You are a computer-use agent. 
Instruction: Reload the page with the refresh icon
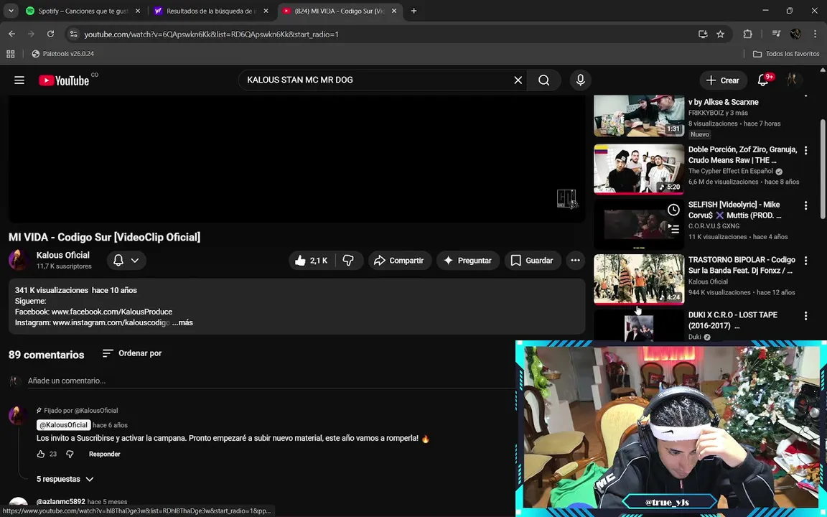51,34
